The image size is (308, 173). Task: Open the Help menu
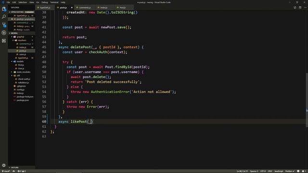pyautogui.click(x=63, y=2)
